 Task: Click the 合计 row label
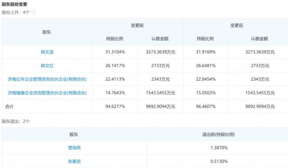tap(9, 107)
